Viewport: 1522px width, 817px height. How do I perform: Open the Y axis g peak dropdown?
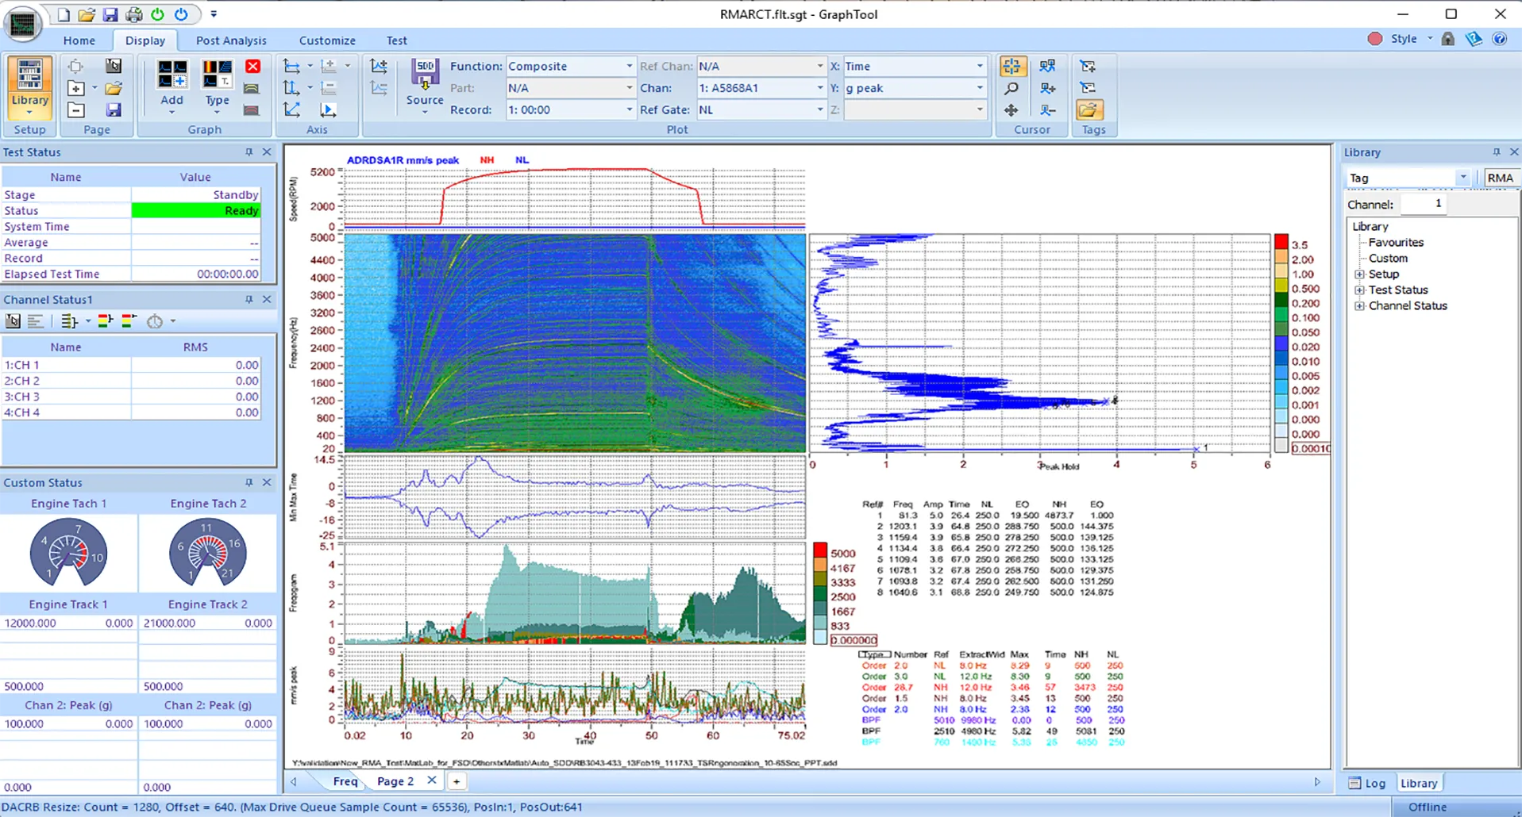979,88
